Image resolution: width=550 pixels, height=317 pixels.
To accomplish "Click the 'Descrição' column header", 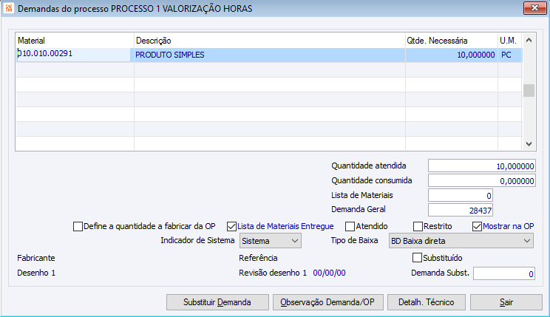I will pyautogui.click(x=270, y=41).
